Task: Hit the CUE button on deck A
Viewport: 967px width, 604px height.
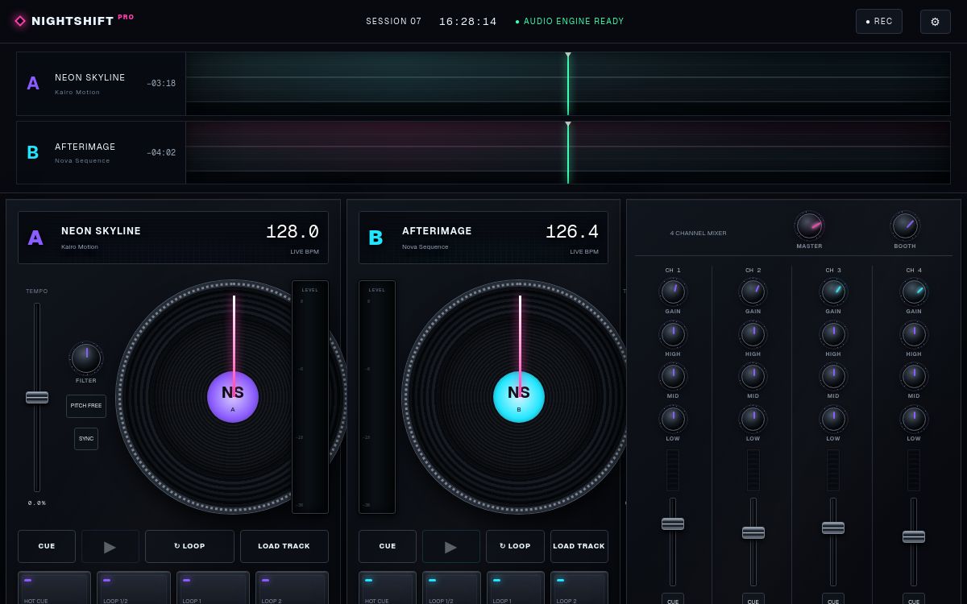Action: pyautogui.click(x=47, y=547)
